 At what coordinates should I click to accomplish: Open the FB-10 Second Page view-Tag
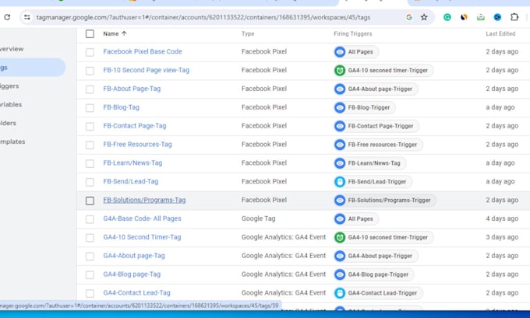click(x=147, y=70)
